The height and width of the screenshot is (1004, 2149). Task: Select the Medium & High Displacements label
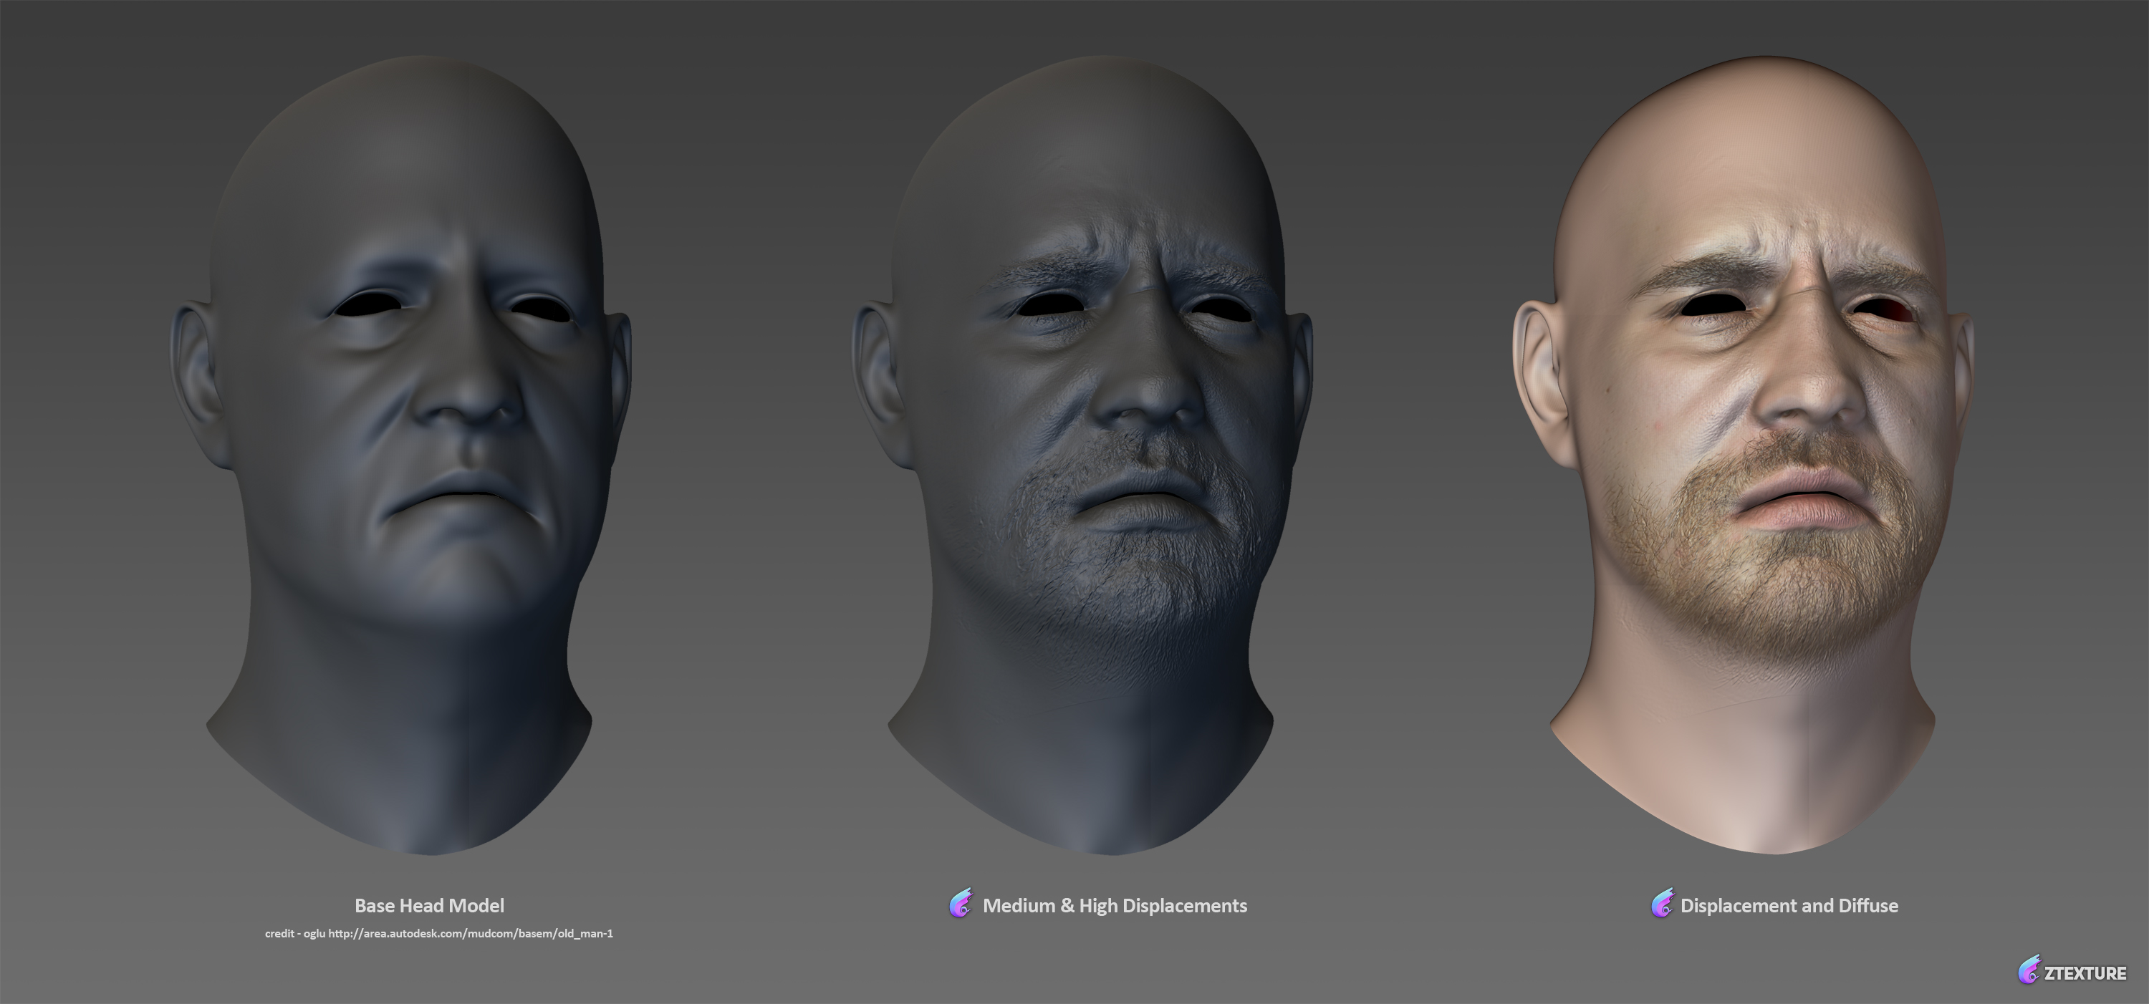(1115, 906)
